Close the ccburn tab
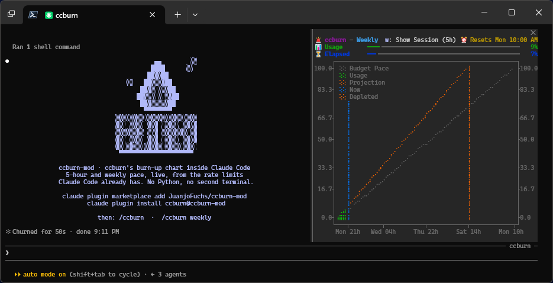Screen dimensions: 553x283 pyautogui.click(x=153, y=15)
